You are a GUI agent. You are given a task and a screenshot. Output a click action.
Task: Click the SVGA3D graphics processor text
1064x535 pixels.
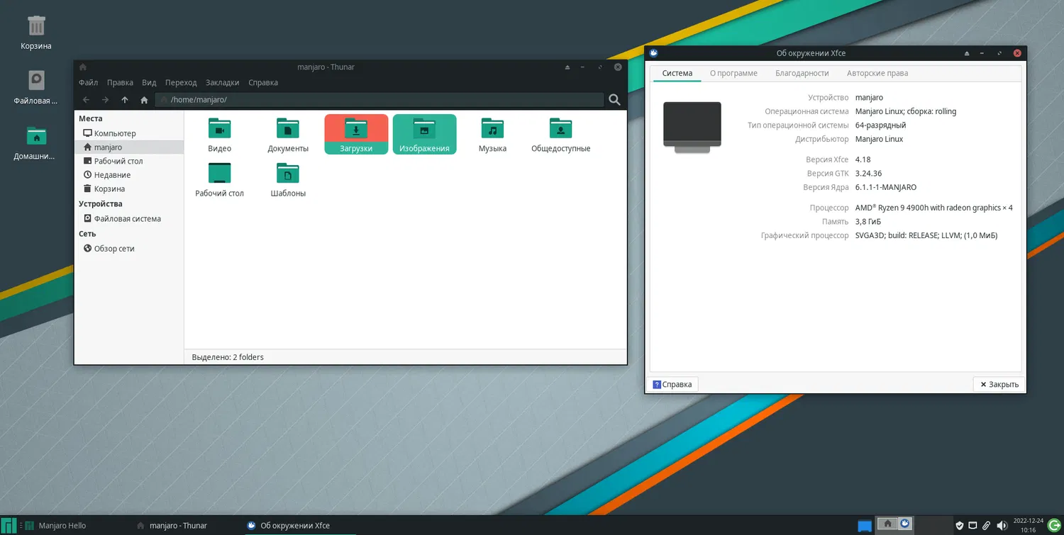pyautogui.click(x=926, y=235)
